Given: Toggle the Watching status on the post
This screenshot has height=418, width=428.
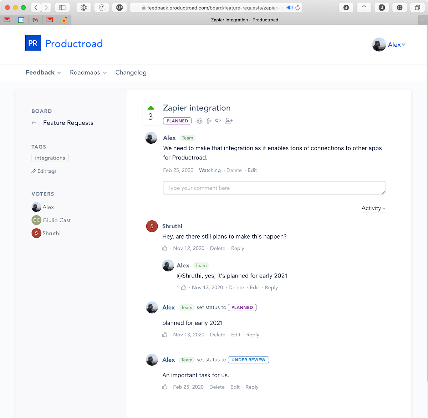Looking at the screenshot, I should pyautogui.click(x=210, y=170).
